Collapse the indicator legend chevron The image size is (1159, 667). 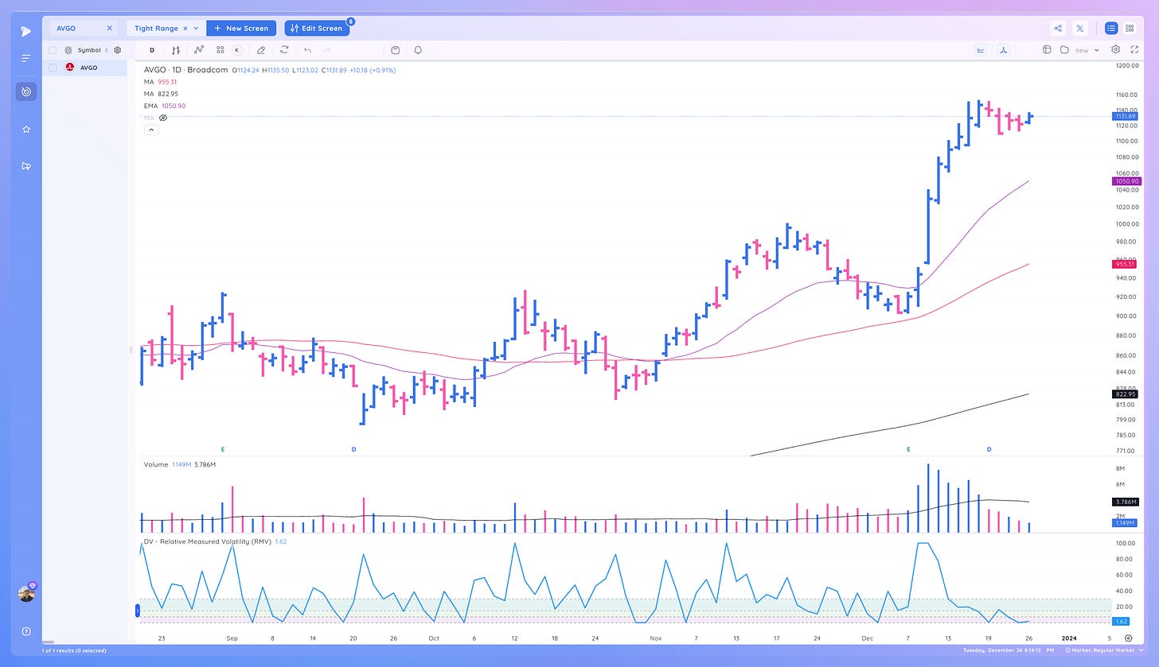151,130
